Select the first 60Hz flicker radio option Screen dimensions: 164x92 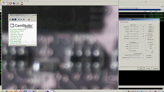(x=149, y=46)
